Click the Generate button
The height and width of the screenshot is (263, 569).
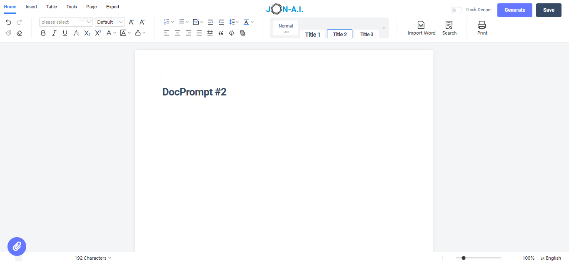tap(514, 10)
